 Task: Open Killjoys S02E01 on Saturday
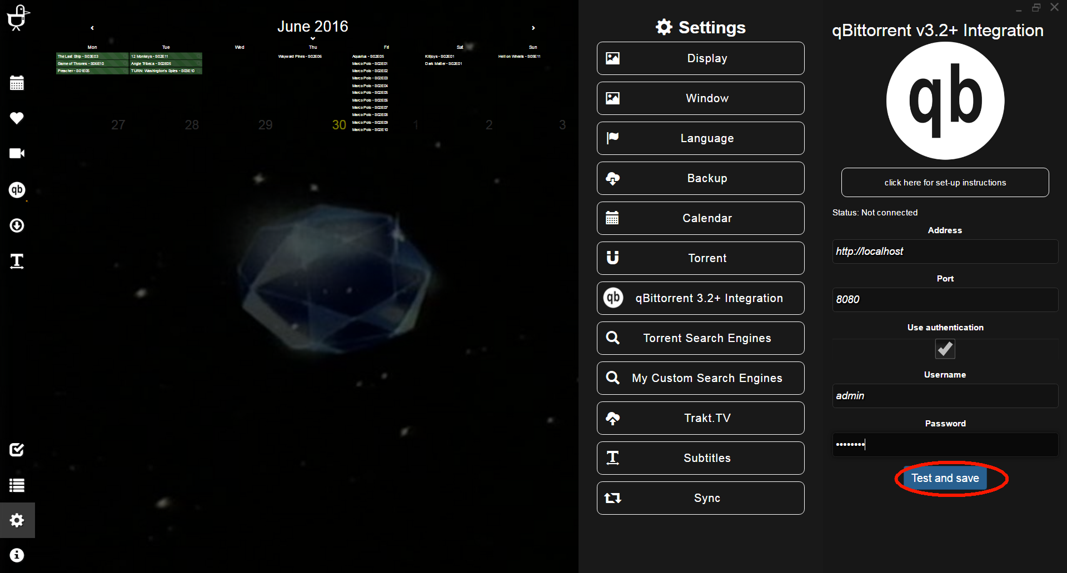pyautogui.click(x=440, y=56)
